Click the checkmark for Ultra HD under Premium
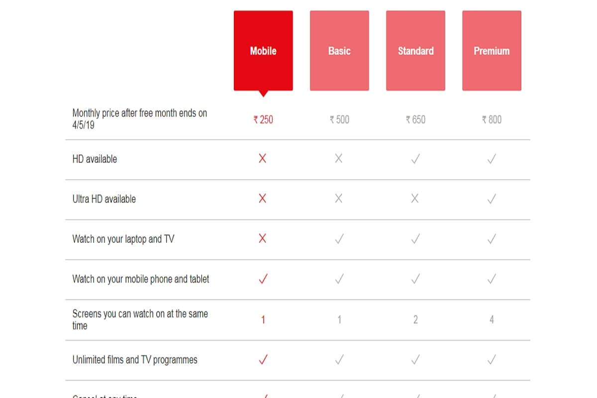This screenshot has height=398, width=597. pos(492,199)
